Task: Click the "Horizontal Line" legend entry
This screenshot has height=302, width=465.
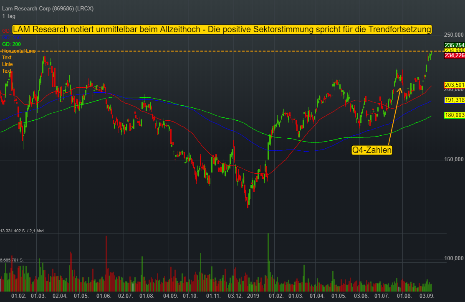Action: tap(19, 51)
